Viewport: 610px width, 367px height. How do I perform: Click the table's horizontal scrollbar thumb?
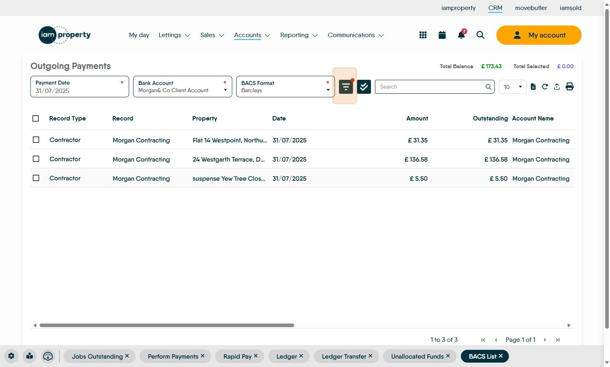(x=167, y=326)
